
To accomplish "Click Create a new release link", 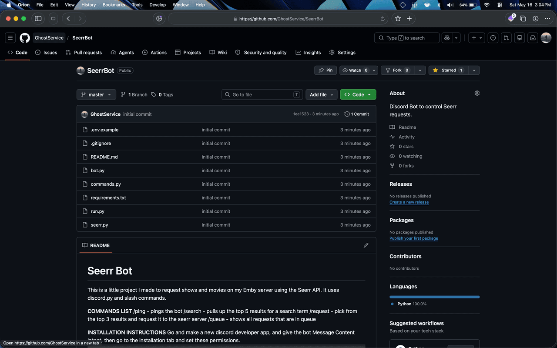I will [409, 202].
